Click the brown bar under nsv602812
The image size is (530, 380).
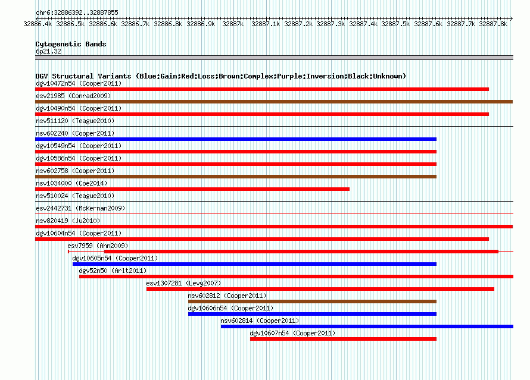pos(312,302)
